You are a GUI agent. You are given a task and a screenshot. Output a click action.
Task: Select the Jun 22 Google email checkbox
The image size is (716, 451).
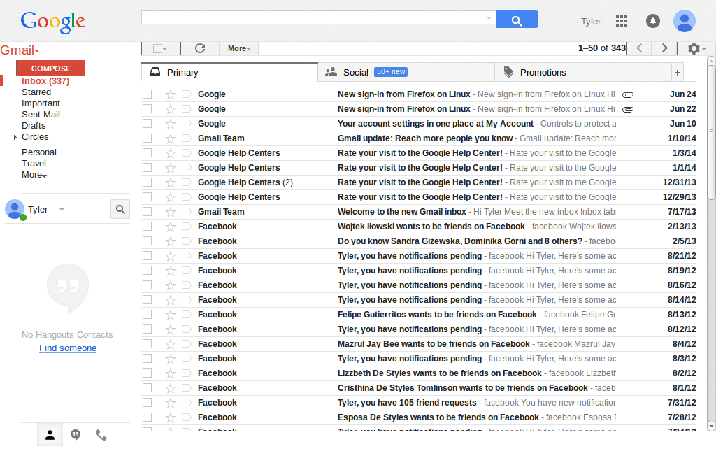(x=147, y=108)
